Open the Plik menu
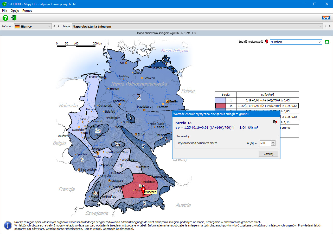Image resolution: width=333 pixels, height=234 pixels. pyautogui.click(x=4, y=11)
